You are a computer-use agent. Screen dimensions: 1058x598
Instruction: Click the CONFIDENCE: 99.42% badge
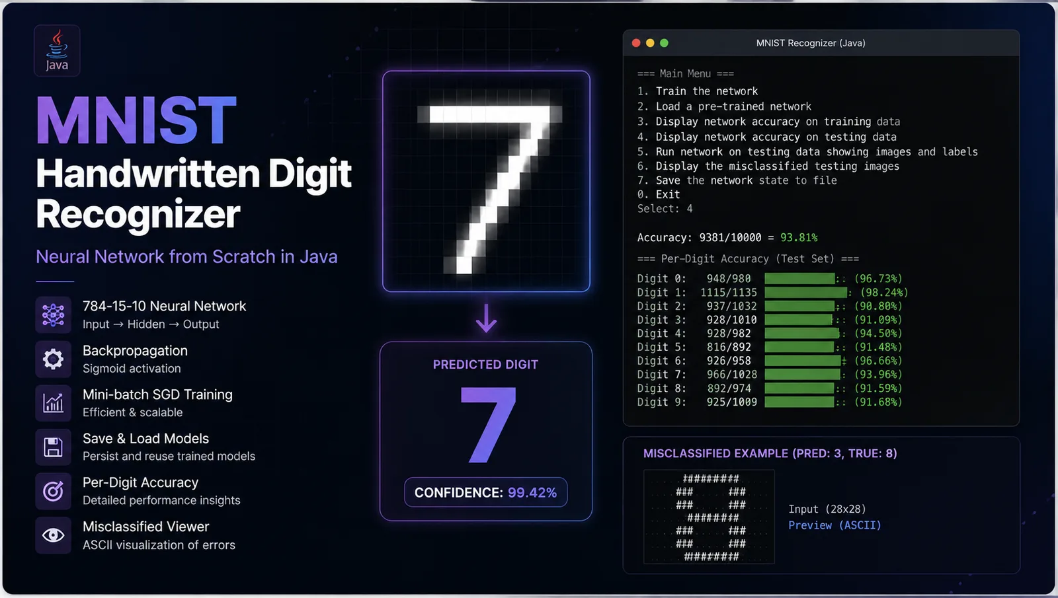(486, 492)
